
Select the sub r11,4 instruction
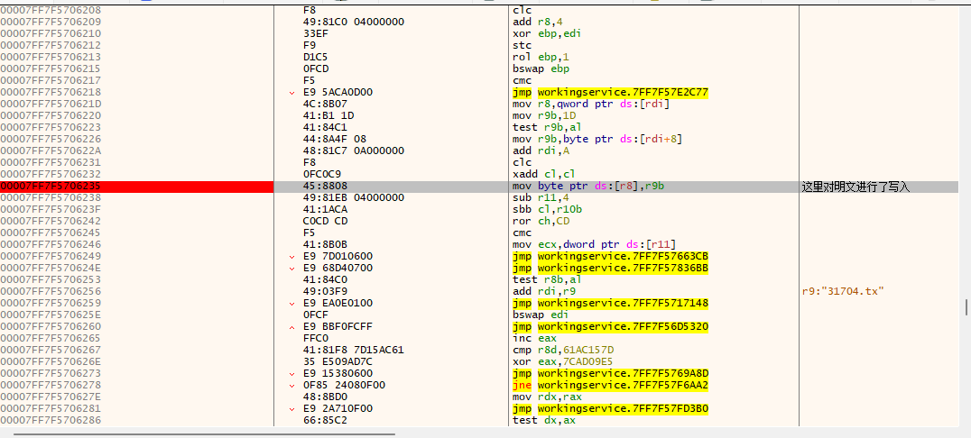click(x=541, y=198)
